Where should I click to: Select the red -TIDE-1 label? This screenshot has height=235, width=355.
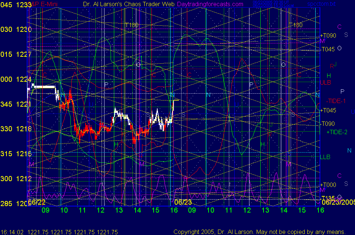click(336, 101)
